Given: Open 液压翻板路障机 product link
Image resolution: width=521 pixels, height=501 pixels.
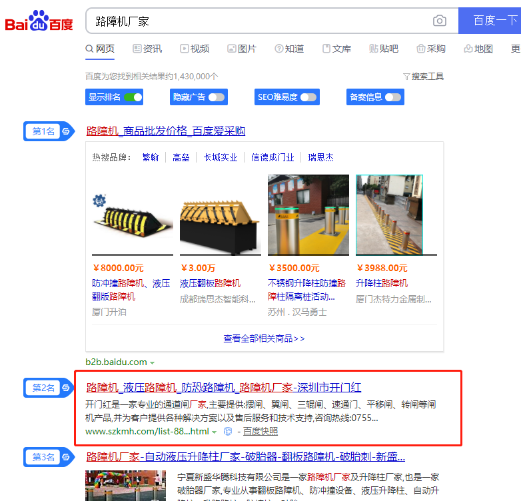Looking at the screenshot, I should (x=210, y=283).
